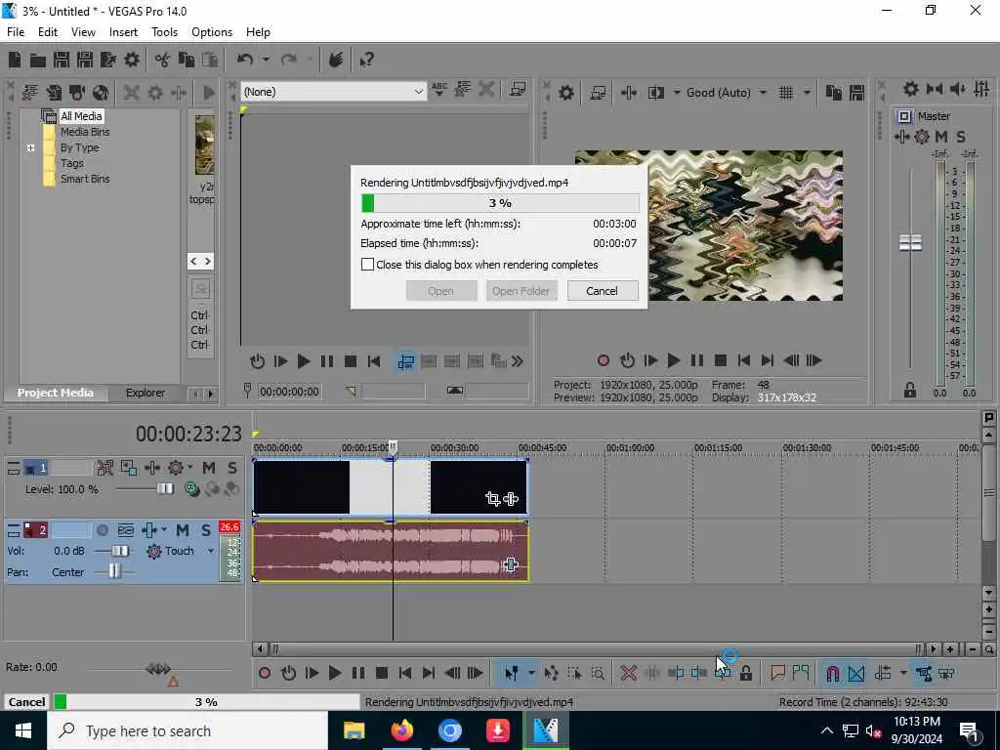Click the zoom tool magnifier in timeline toolbar

coord(598,673)
